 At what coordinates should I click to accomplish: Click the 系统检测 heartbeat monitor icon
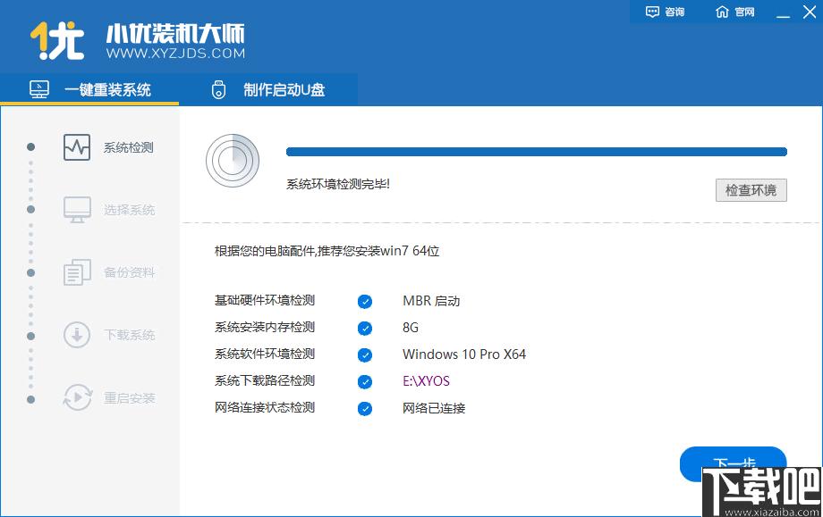point(77,147)
